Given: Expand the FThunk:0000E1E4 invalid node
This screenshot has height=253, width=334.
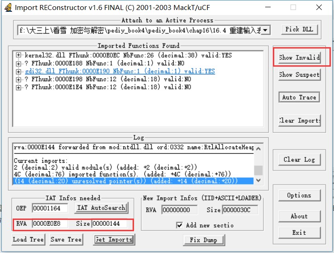Looking at the screenshot, I should point(19,87).
